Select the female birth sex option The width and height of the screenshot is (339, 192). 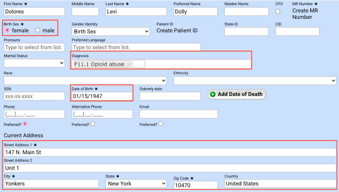coord(7,30)
